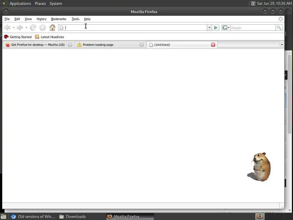Click the activity throbber icon

pyautogui.click(x=280, y=19)
